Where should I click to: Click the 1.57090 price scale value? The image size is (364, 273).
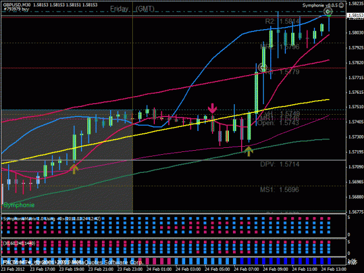tap(356, 167)
